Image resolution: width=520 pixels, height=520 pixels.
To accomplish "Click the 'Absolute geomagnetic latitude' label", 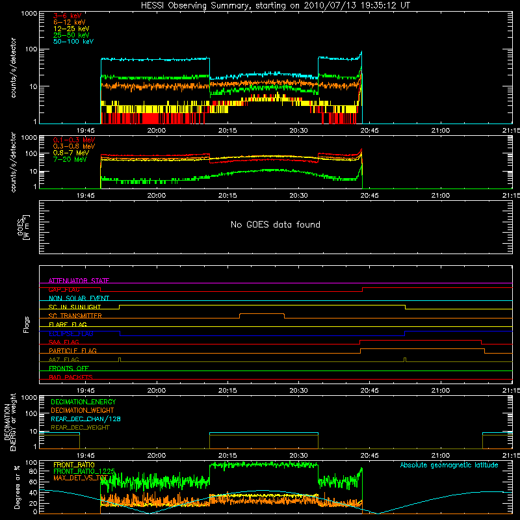I will 449,465.
